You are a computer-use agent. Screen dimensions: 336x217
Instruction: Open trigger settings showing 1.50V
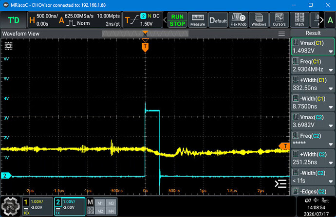tap(142, 20)
